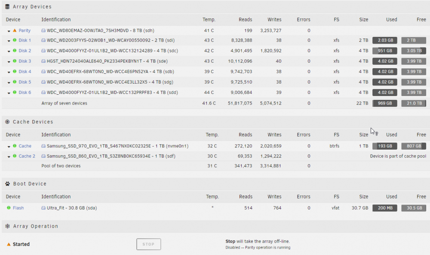Click the Array Devices Temp. column header

209,20
